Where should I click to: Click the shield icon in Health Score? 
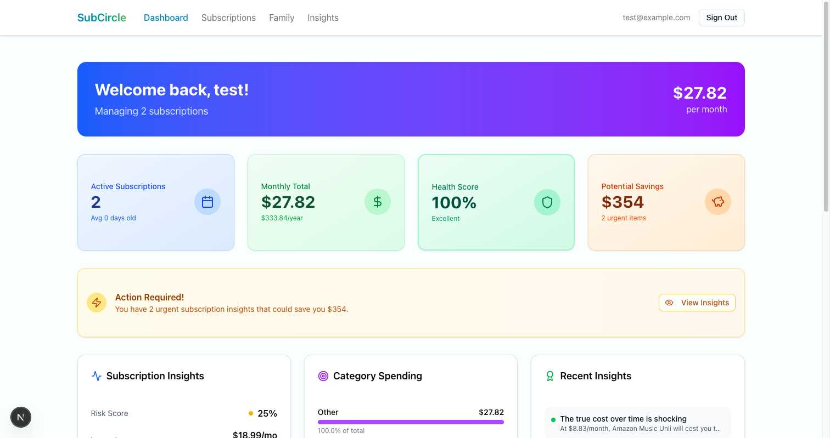click(547, 202)
